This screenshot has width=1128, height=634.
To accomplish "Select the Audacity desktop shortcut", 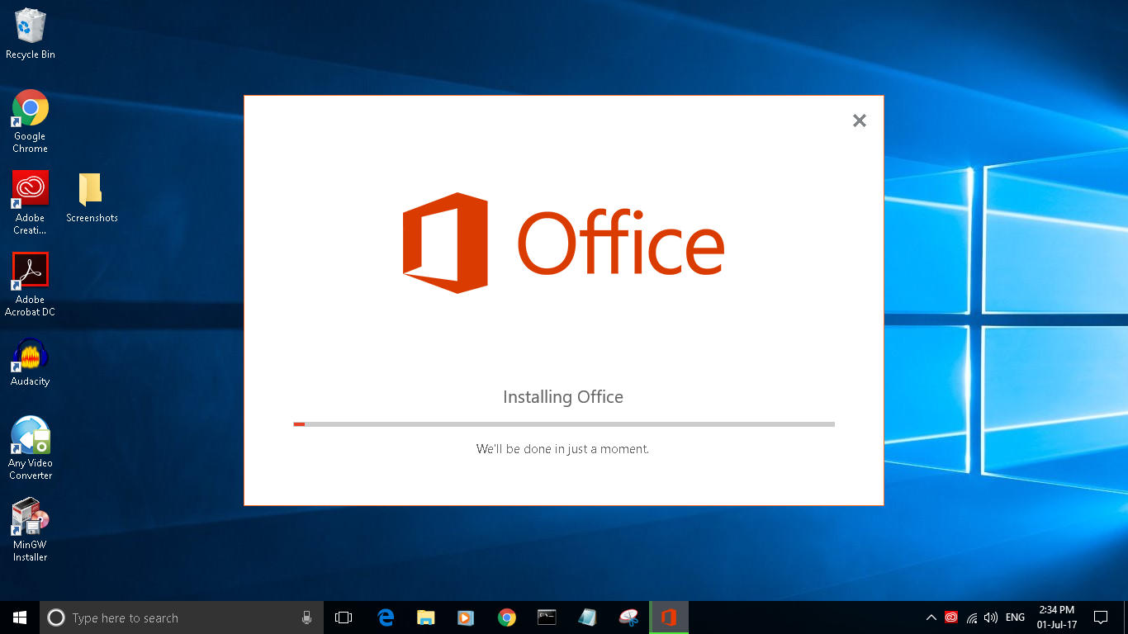I will pos(31,363).
